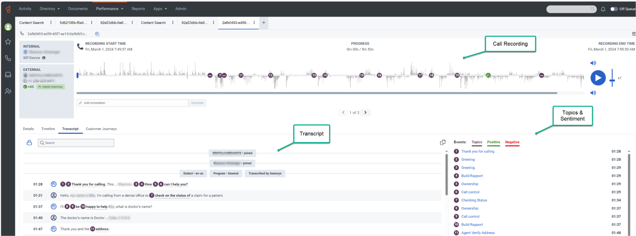Mute the lower speaker channel icon
This screenshot has height=236, width=636.
(x=593, y=93)
